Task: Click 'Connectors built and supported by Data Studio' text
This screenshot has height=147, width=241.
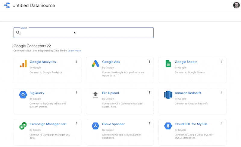Action: (40, 51)
